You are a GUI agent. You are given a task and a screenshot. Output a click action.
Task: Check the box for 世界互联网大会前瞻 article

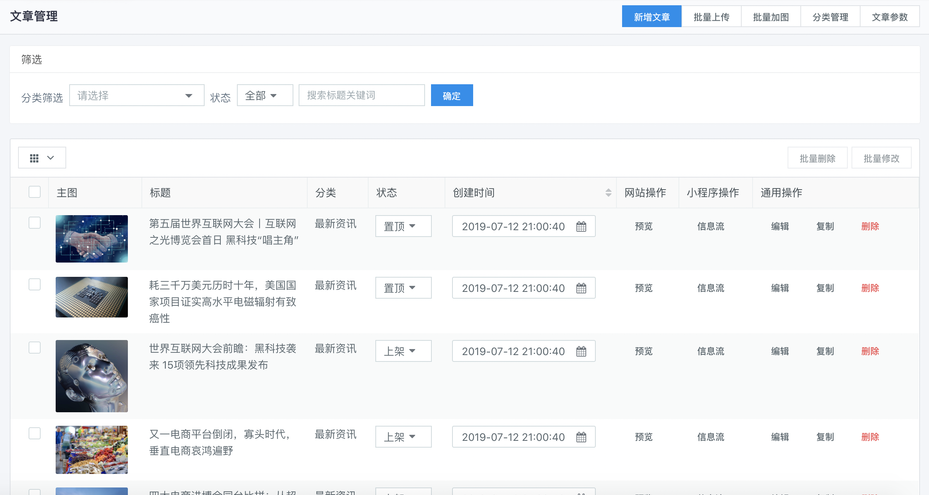pos(35,348)
